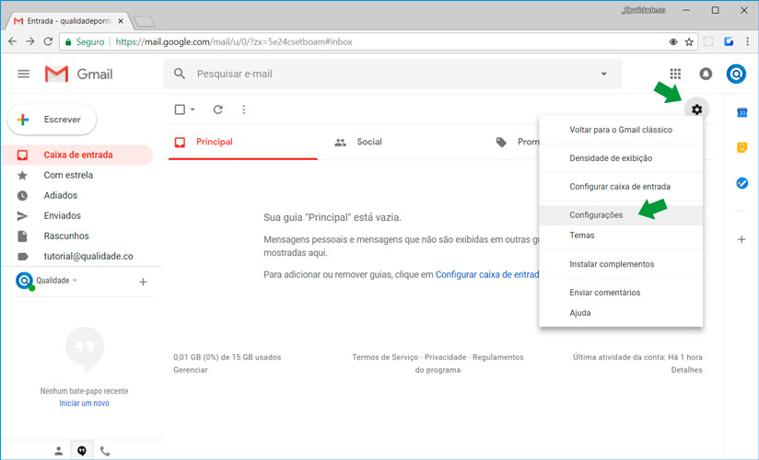
Task: Tick the select-all messages checkbox
Action: click(180, 109)
